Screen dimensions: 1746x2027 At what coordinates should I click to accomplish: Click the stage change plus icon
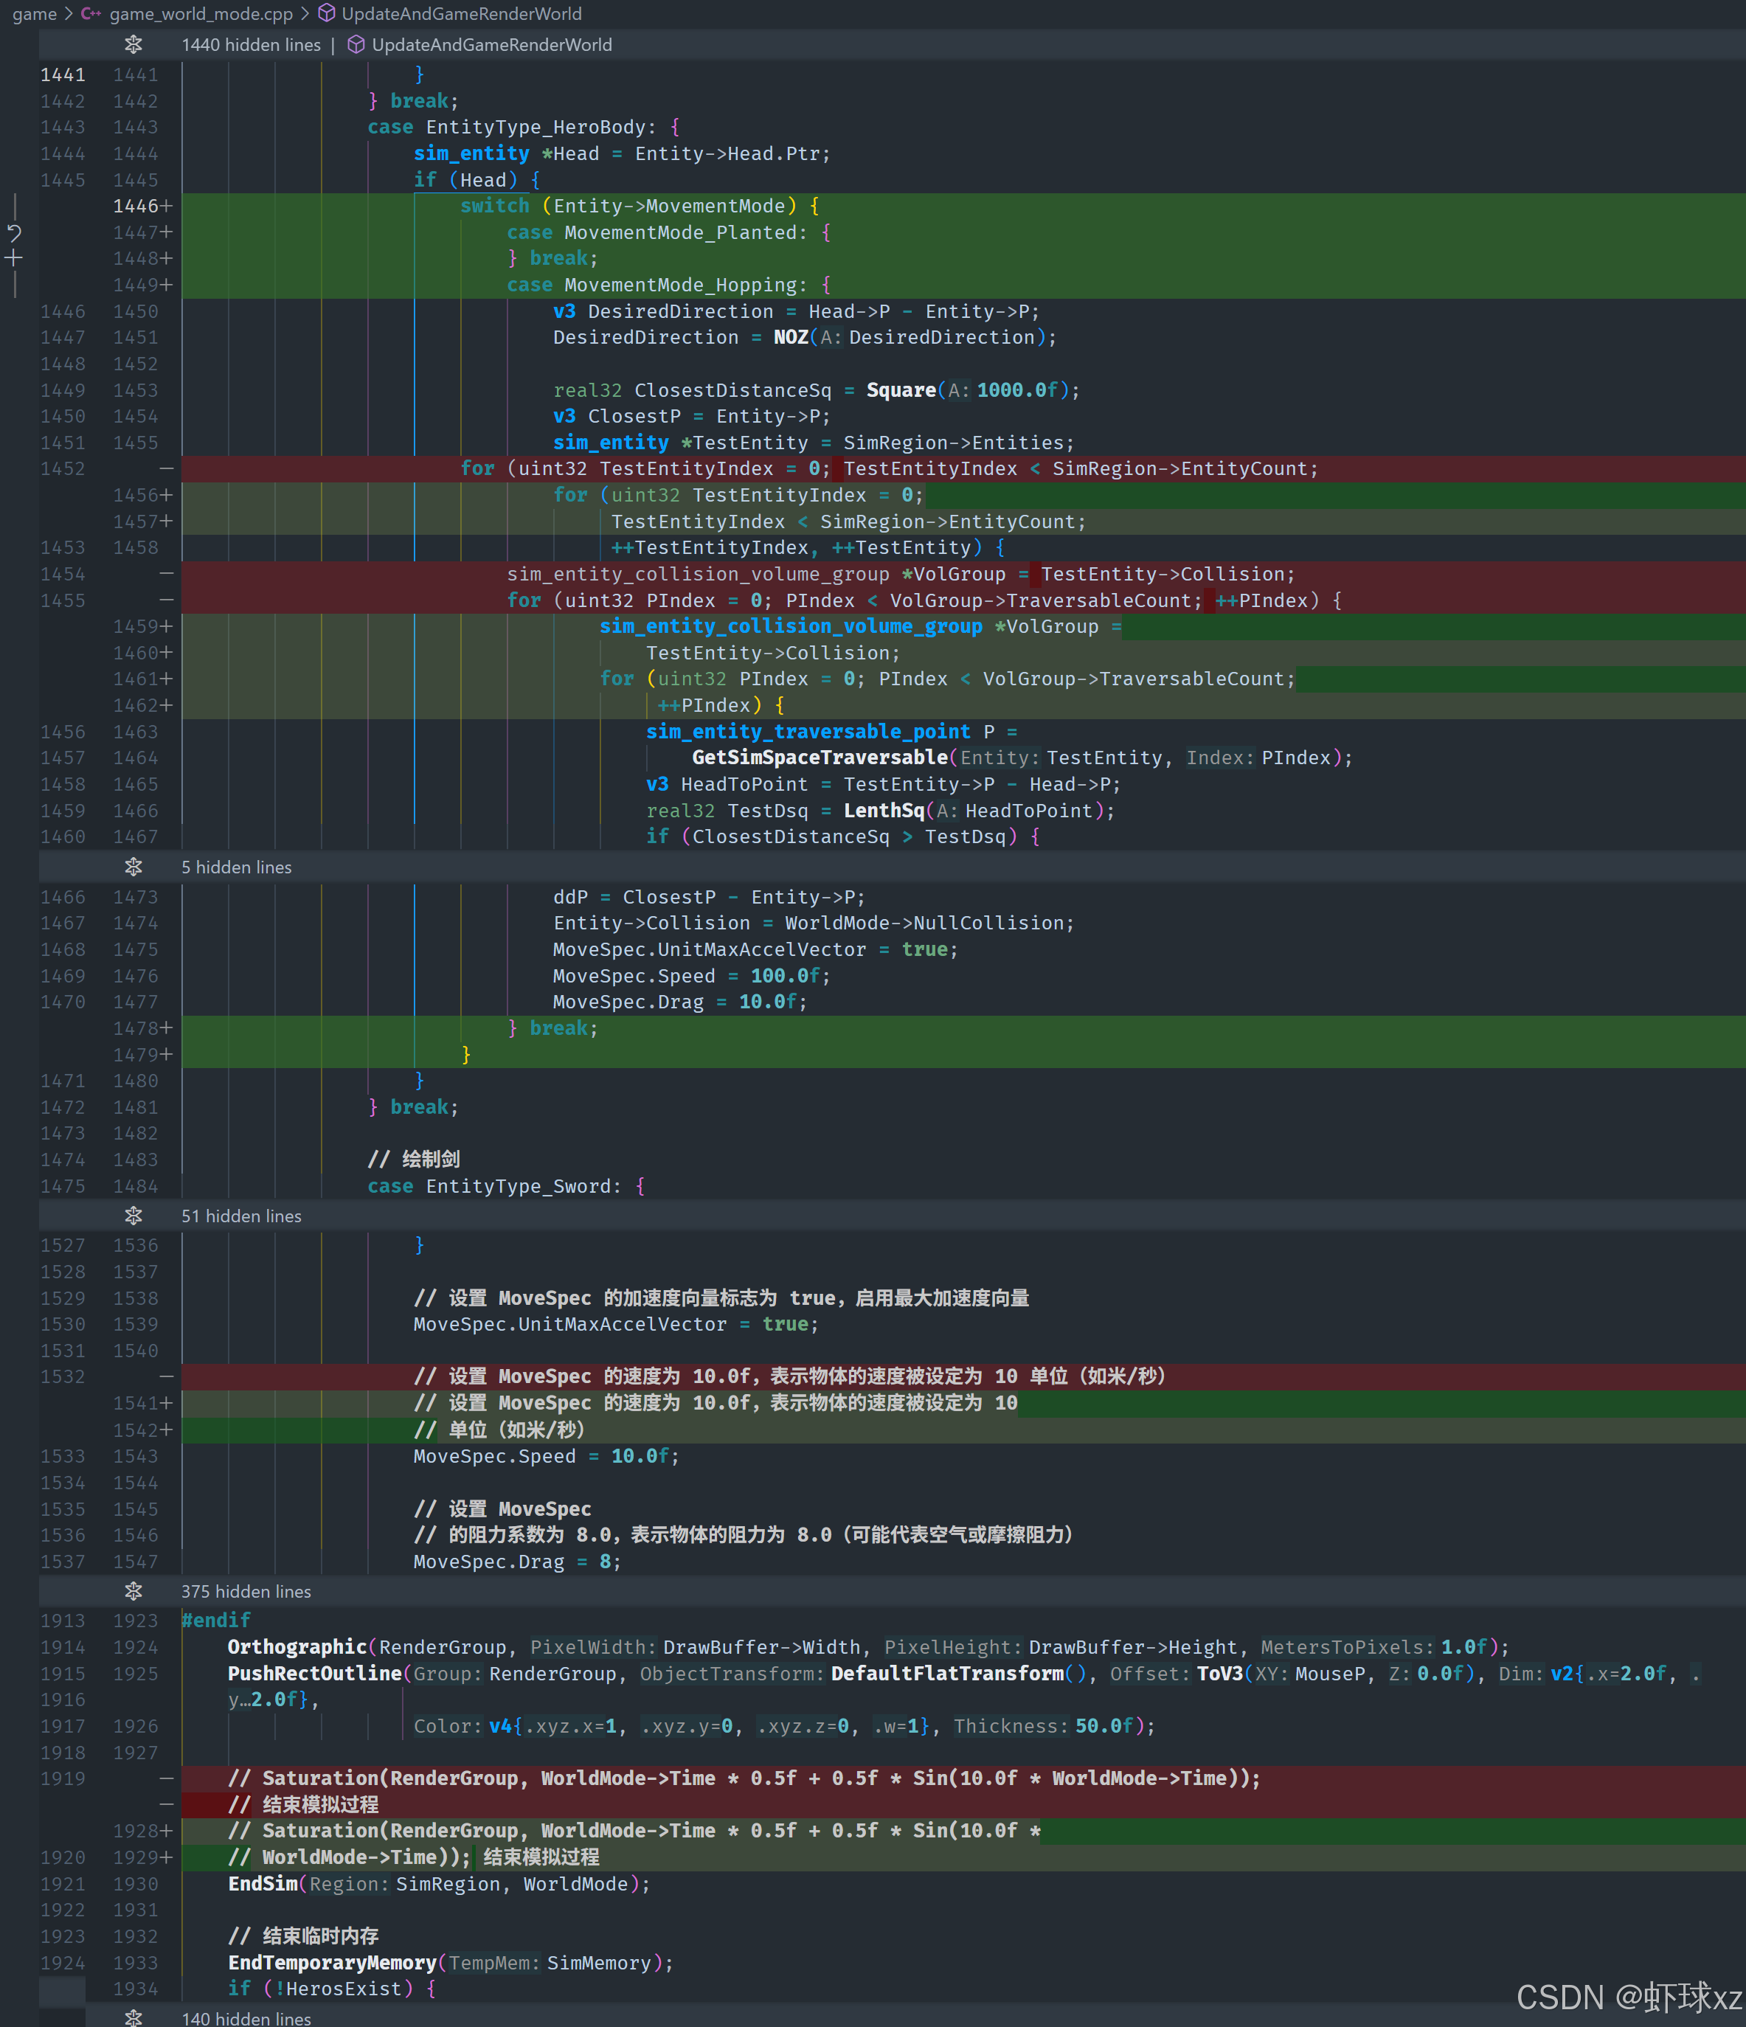[14, 258]
